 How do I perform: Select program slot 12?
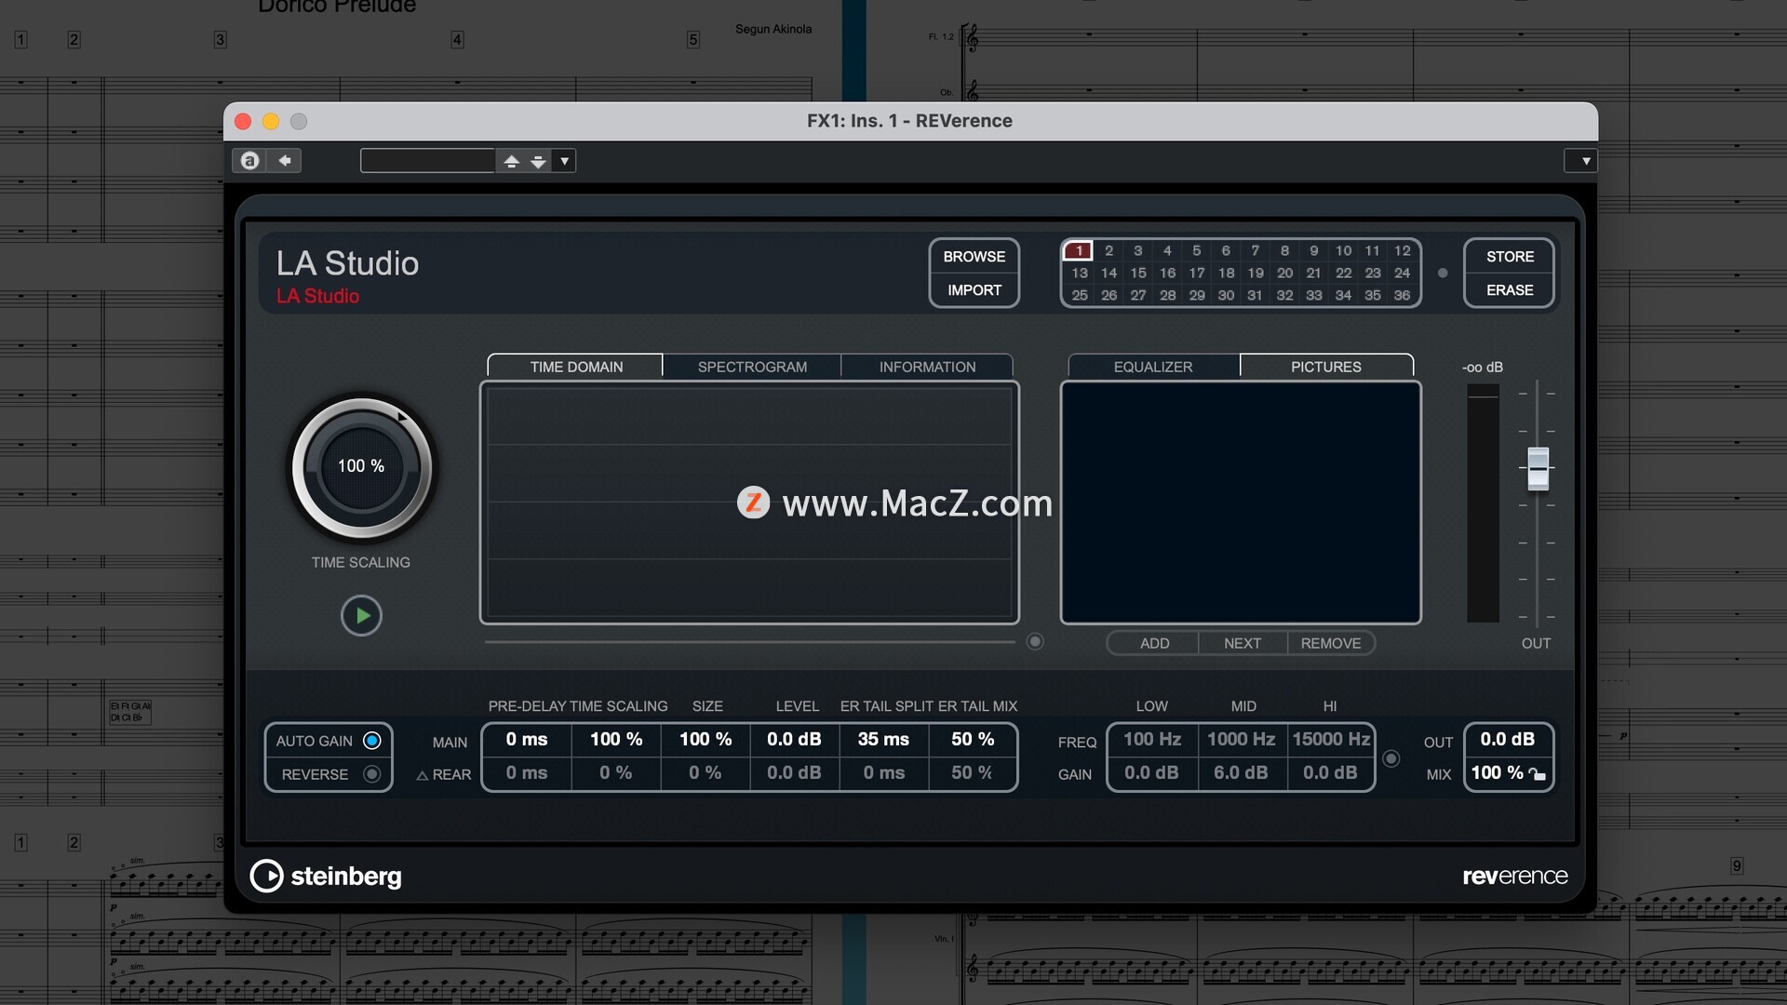[1402, 250]
